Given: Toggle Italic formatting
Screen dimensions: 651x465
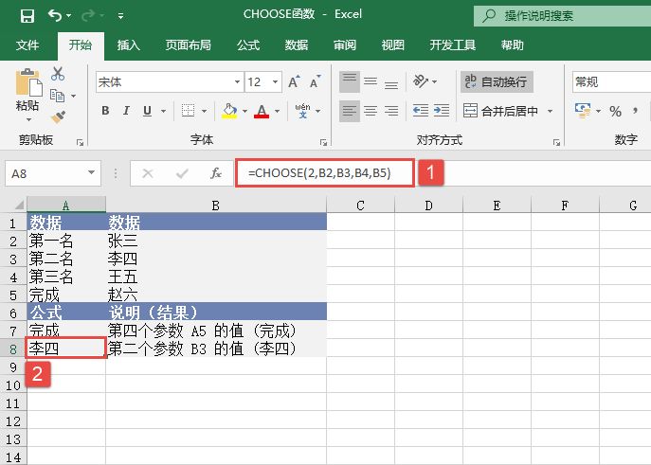Looking at the screenshot, I should pyautogui.click(x=127, y=112).
